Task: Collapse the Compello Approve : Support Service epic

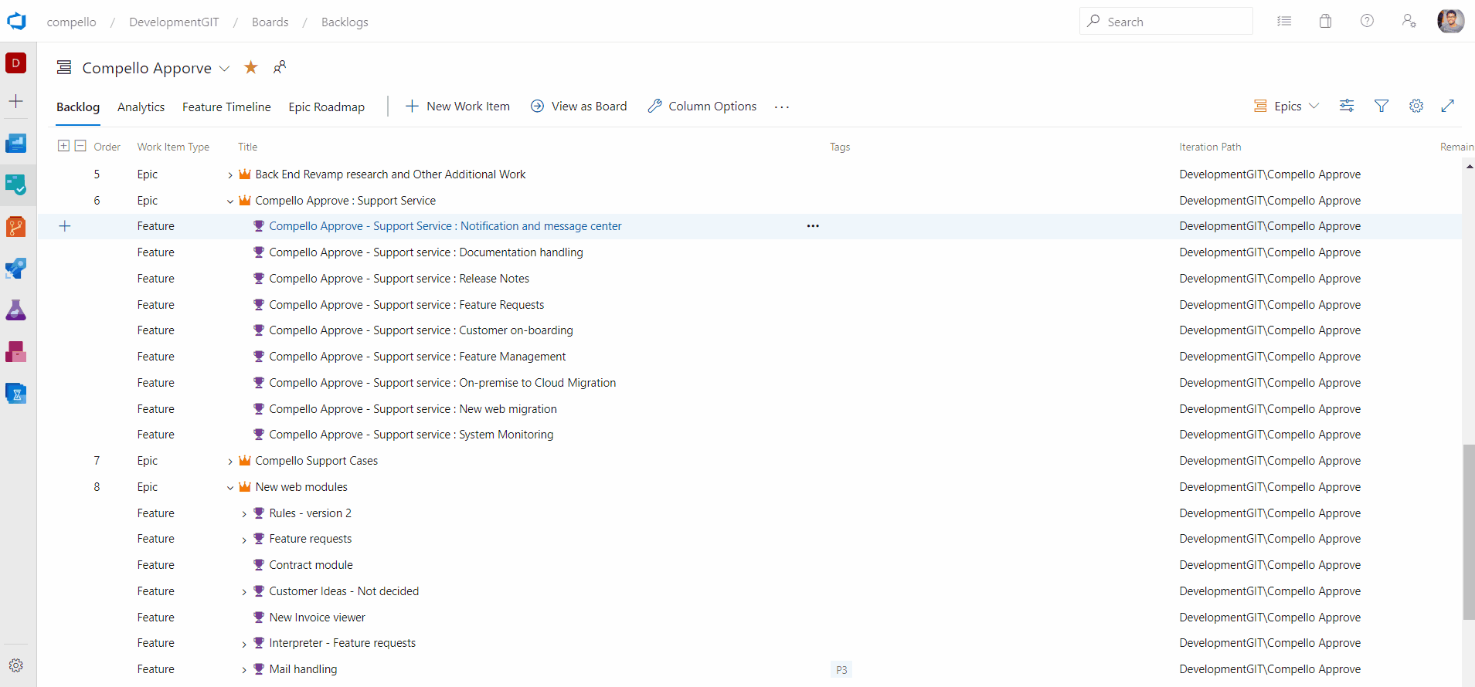Action: 229,201
